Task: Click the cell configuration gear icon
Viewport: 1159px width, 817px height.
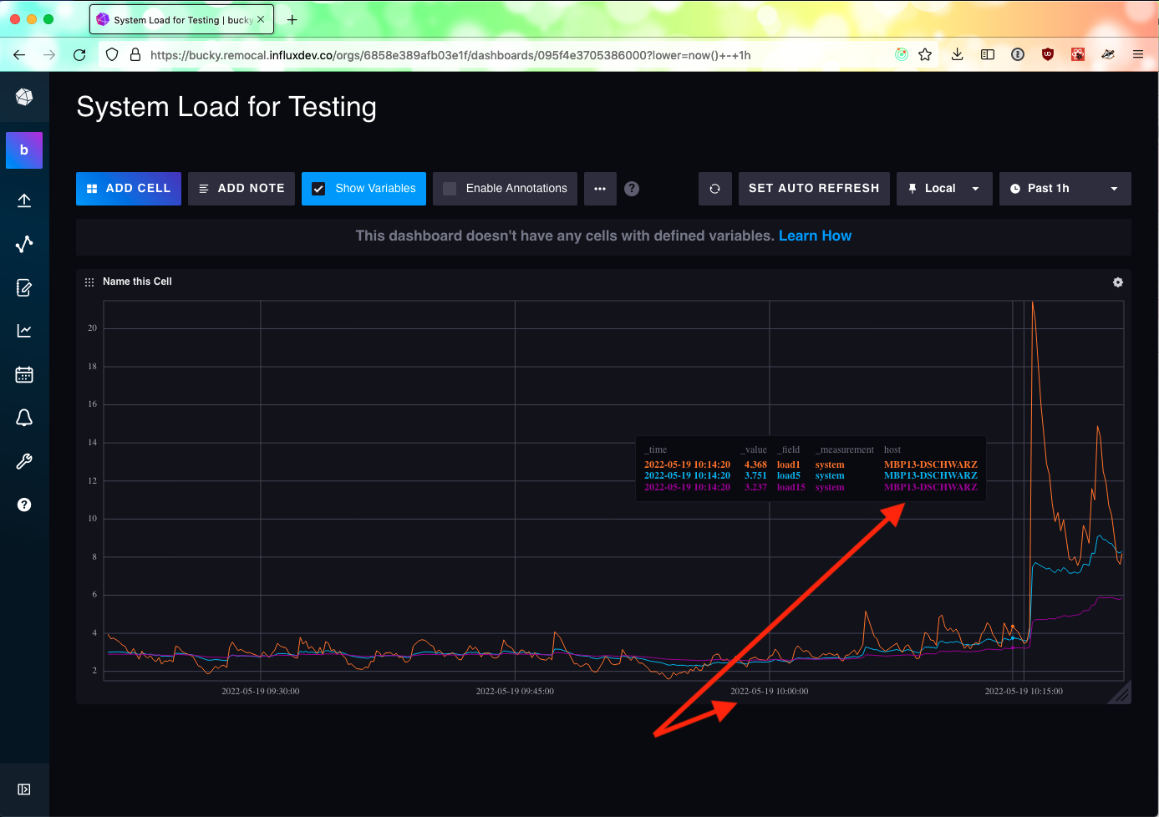Action: pos(1118,282)
